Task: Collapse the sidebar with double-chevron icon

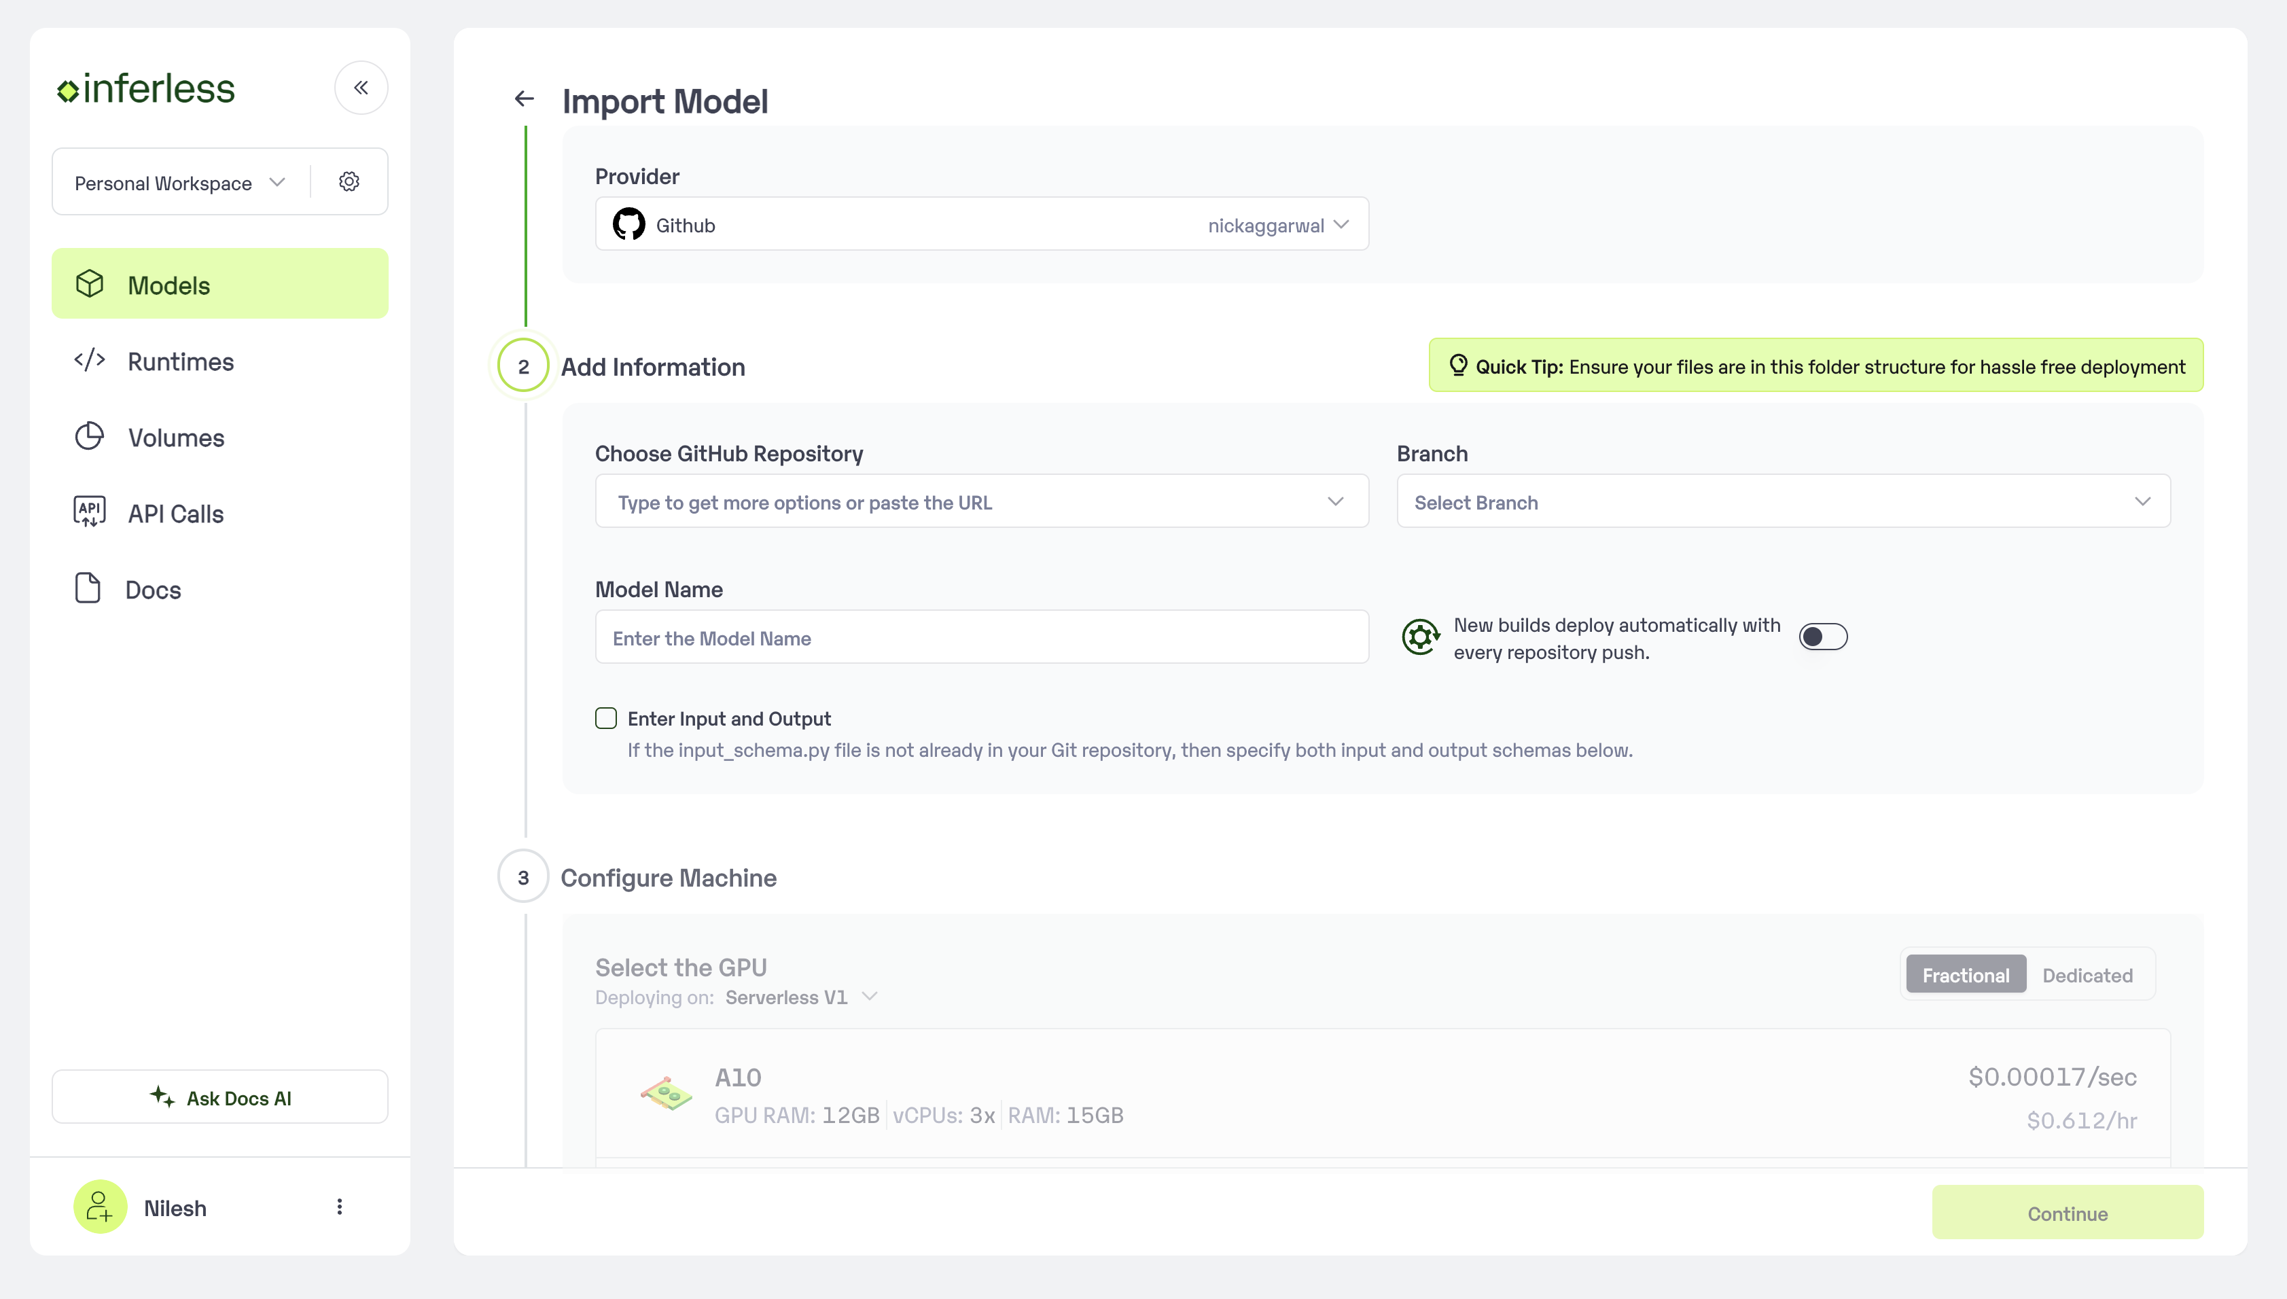Action: [x=360, y=88]
